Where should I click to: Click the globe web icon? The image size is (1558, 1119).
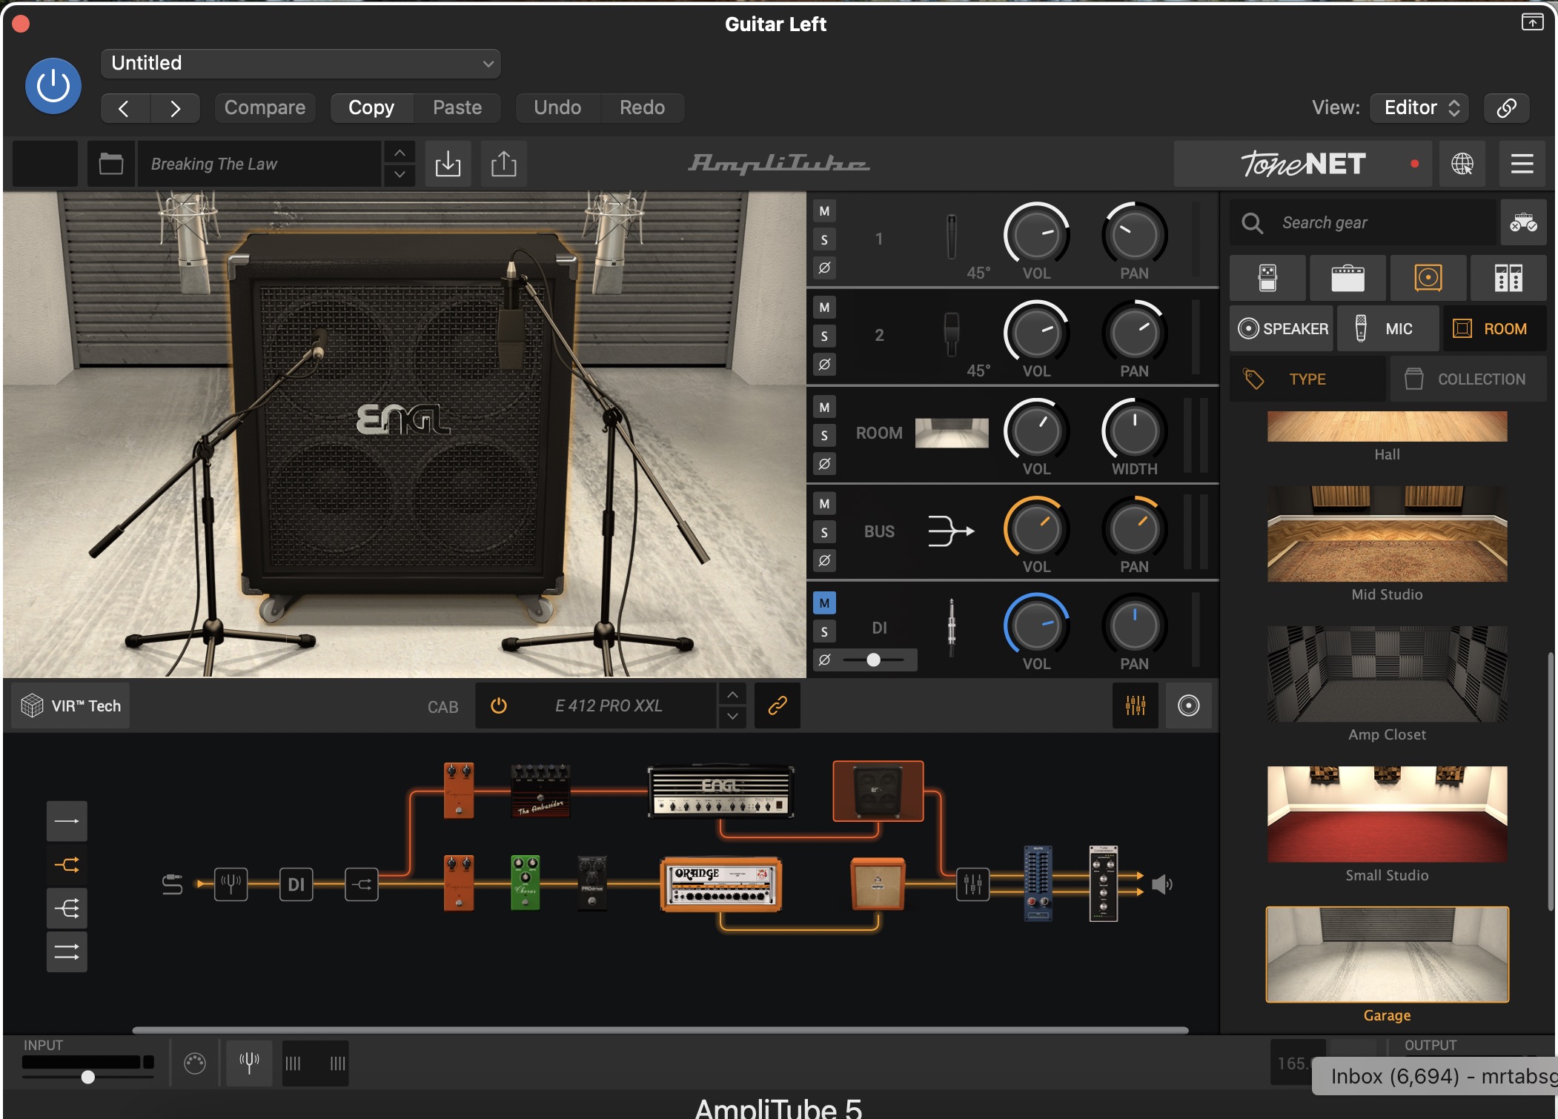[1462, 164]
